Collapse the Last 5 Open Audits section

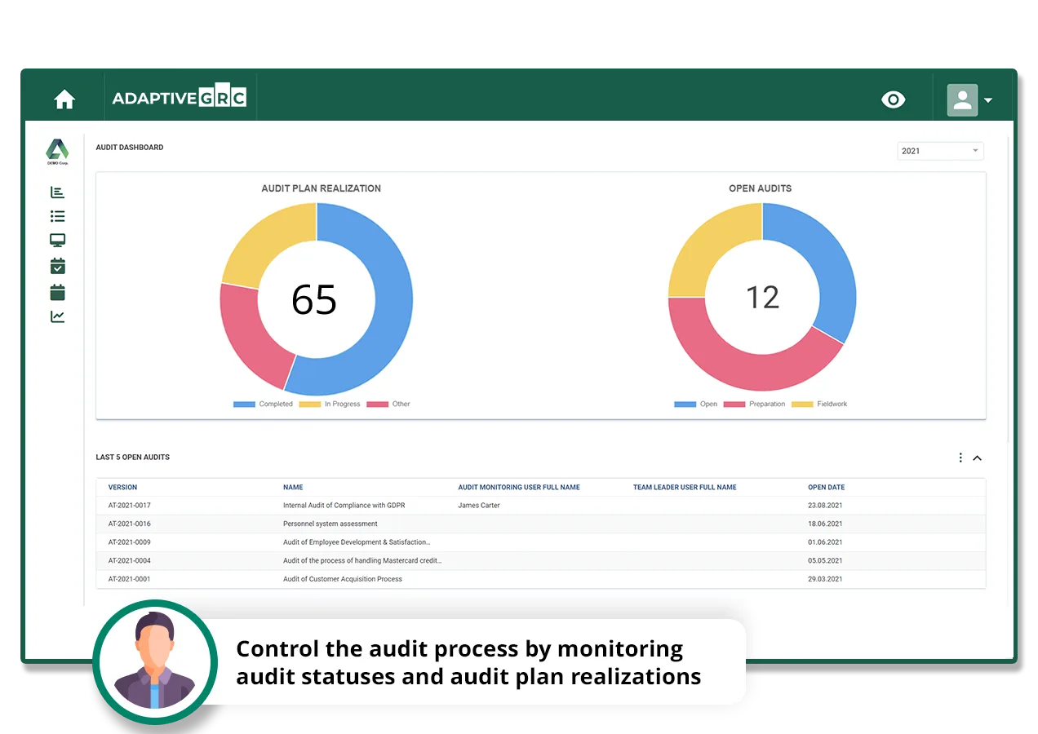(x=977, y=458)
